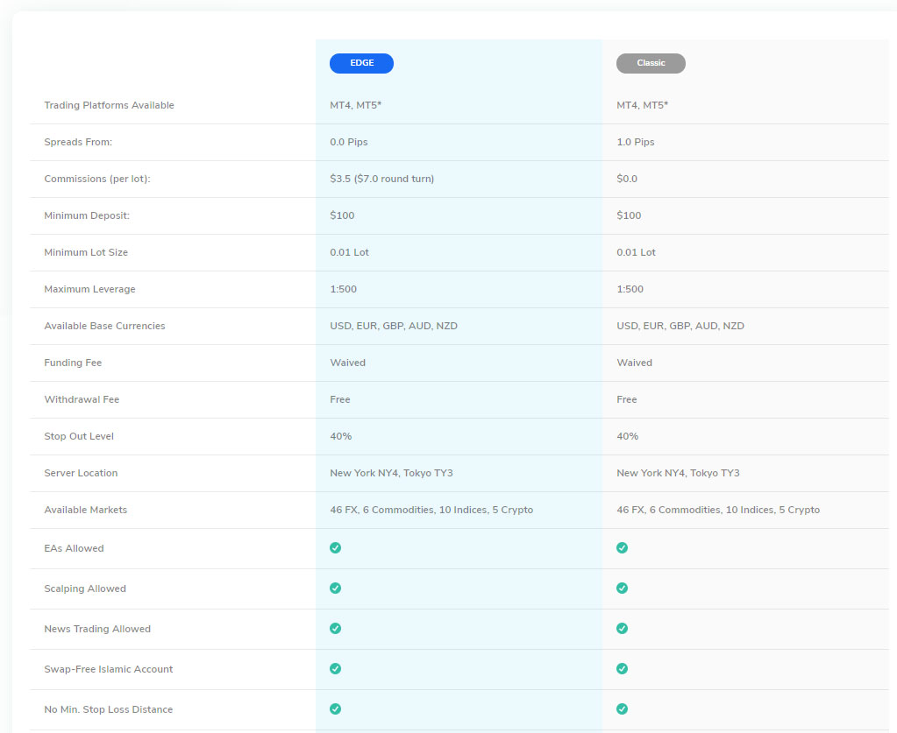This screenshot has width=897, height=733.
Task: Select the 'No Min. Stop Loss Distance' label
Action: 108,709
